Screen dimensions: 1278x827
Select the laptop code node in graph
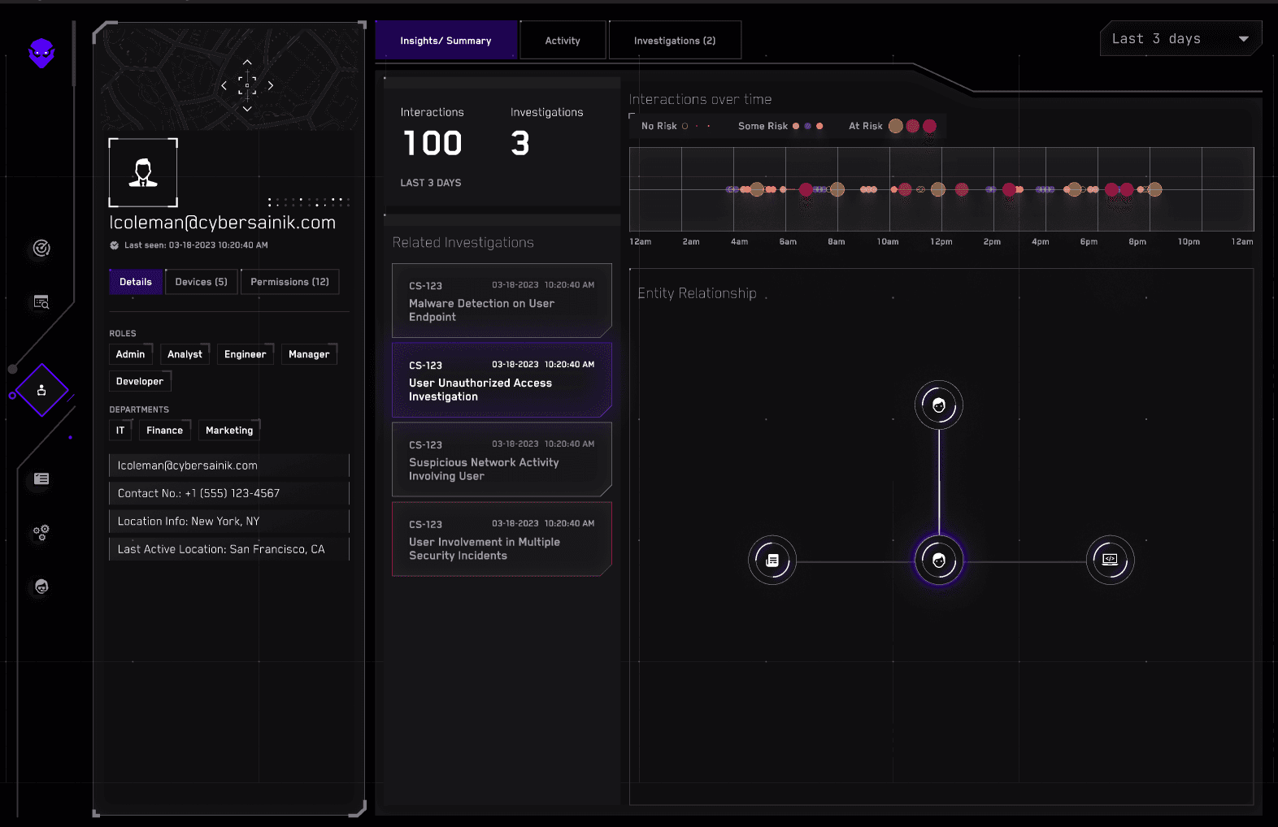click(x=1110, y=560)
